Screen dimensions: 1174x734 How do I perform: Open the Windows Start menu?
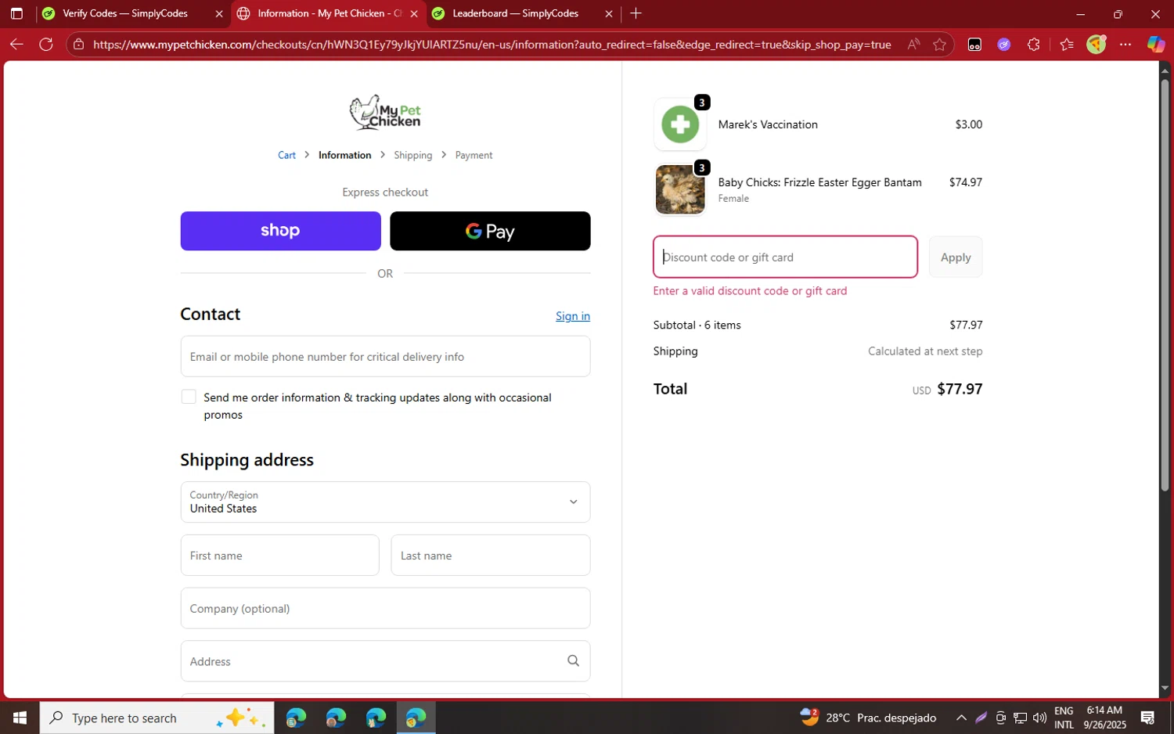pos(20,718)
